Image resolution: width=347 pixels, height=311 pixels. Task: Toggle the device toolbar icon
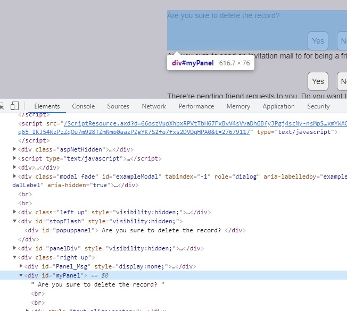pyautogui.click(x=14, y=106)
